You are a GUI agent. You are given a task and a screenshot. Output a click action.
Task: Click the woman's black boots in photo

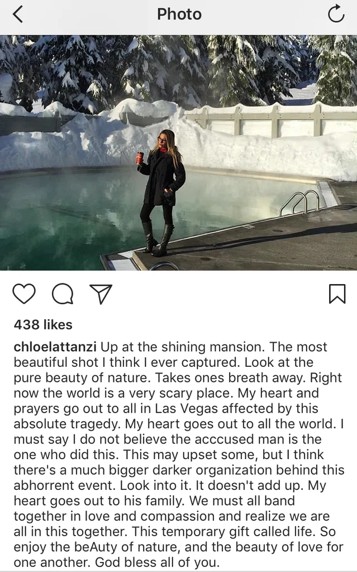[158, 238]
